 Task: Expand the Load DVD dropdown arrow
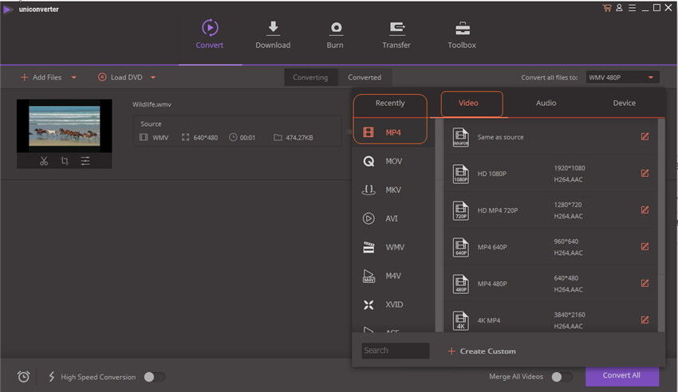point(153,77)
